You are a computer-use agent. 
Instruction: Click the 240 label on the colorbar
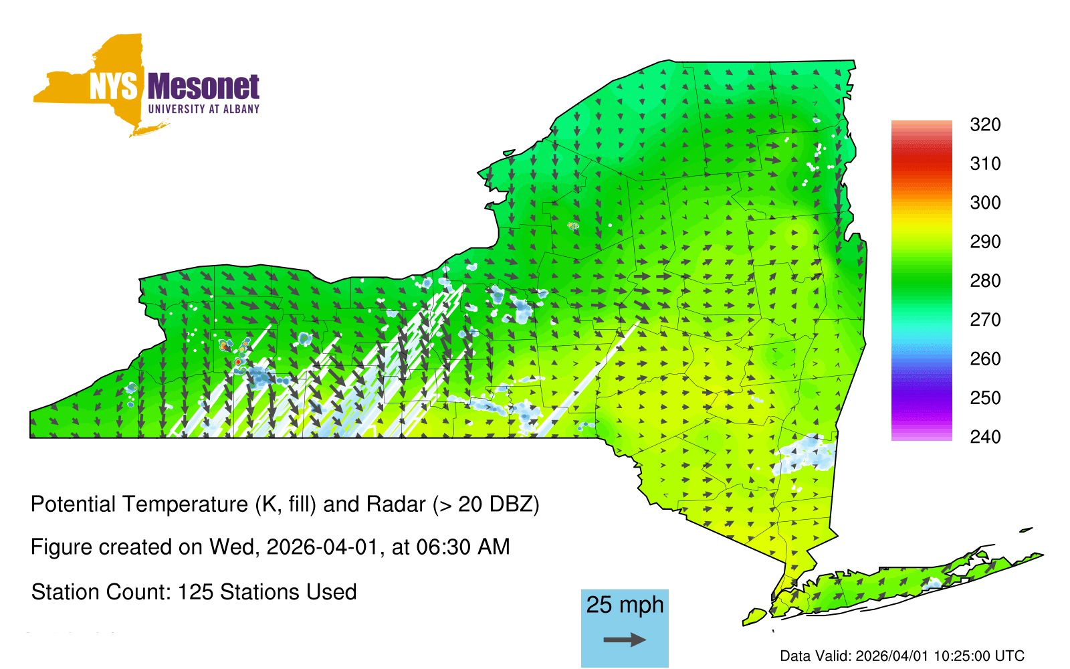985,437
